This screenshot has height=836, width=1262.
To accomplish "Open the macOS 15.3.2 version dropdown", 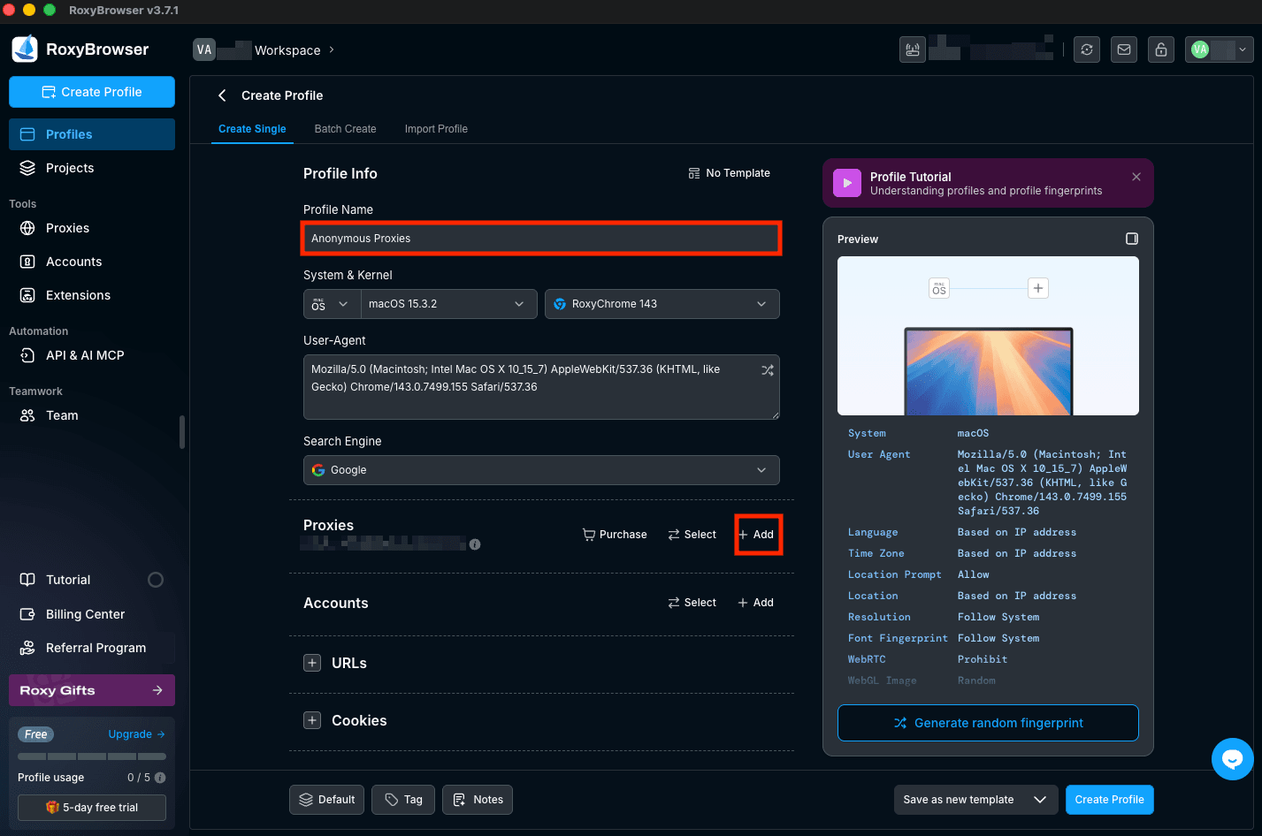I will coord(448,304).
